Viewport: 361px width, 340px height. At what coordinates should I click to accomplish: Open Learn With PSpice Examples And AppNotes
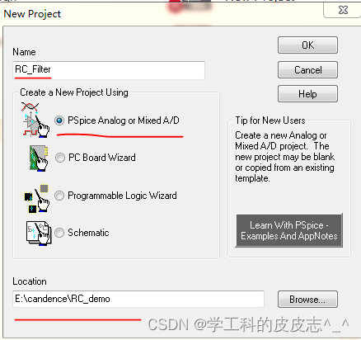pyautogui.click(x=289, y=230)
